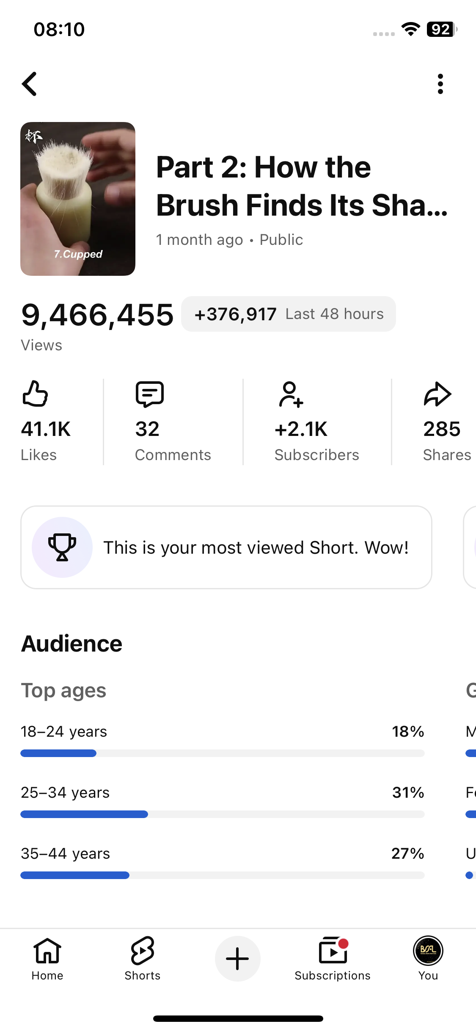
Task: Tap the 25–34 years progress bar
Action: (x=222, y=814)
